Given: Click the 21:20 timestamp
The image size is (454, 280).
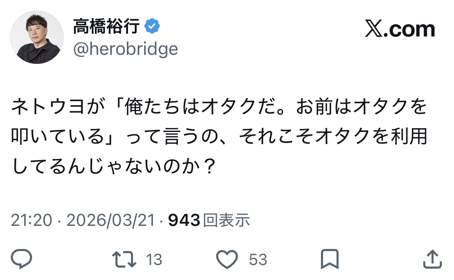Looking at the screenshot, I should pyautogui.click(x=31, y=221).
